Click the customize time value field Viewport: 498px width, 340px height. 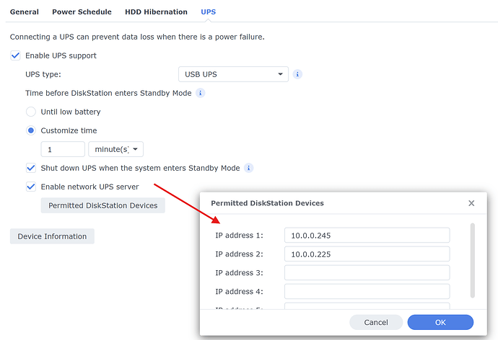tap(63, 149)
